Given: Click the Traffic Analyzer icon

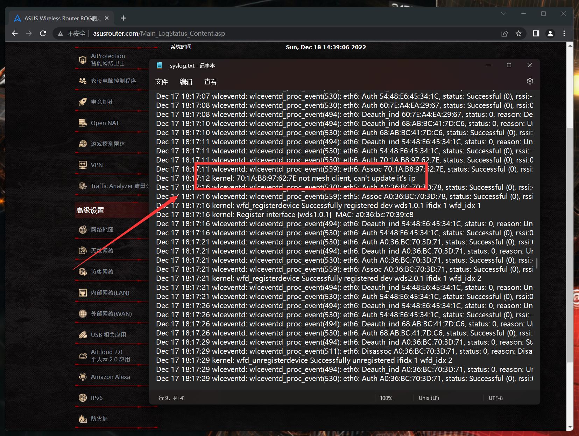Looking at the screenshot, I should [x=83, y=186].
